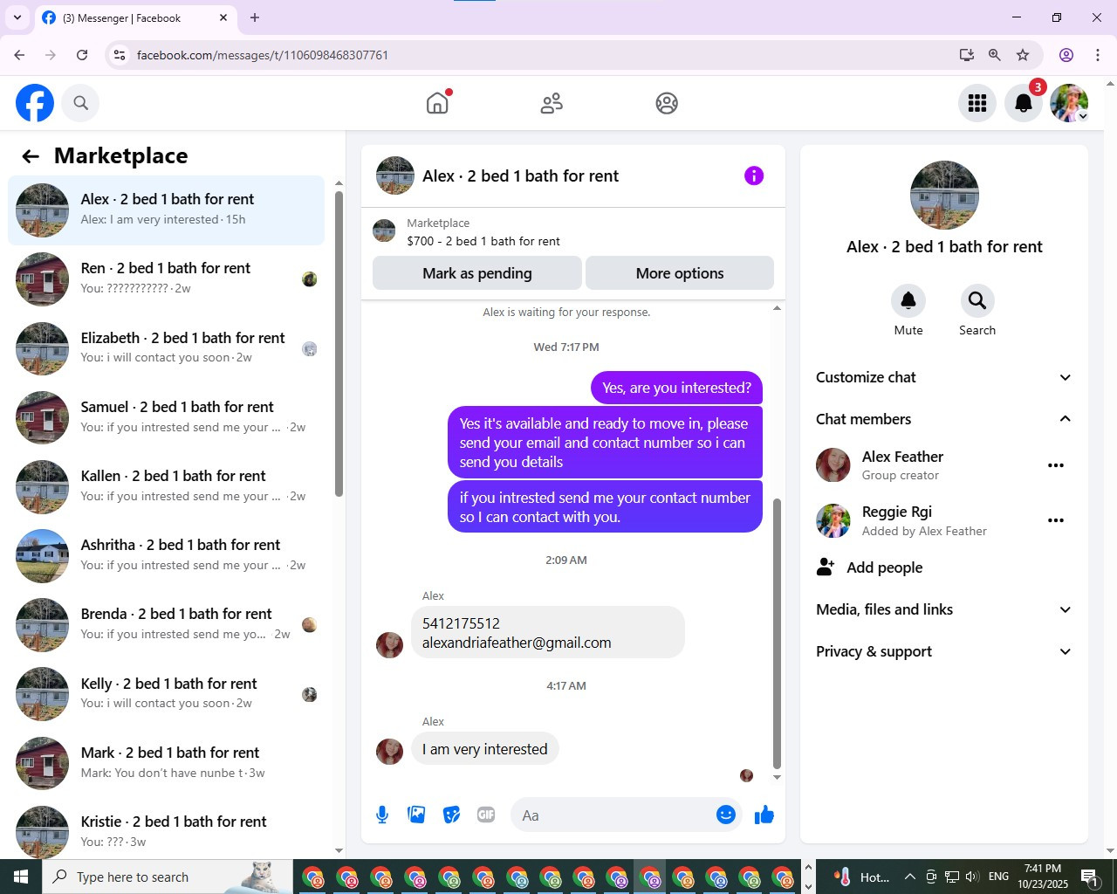Open the Windows Start button
Screen dimensions: 1117x894
[x=21, y=877]
